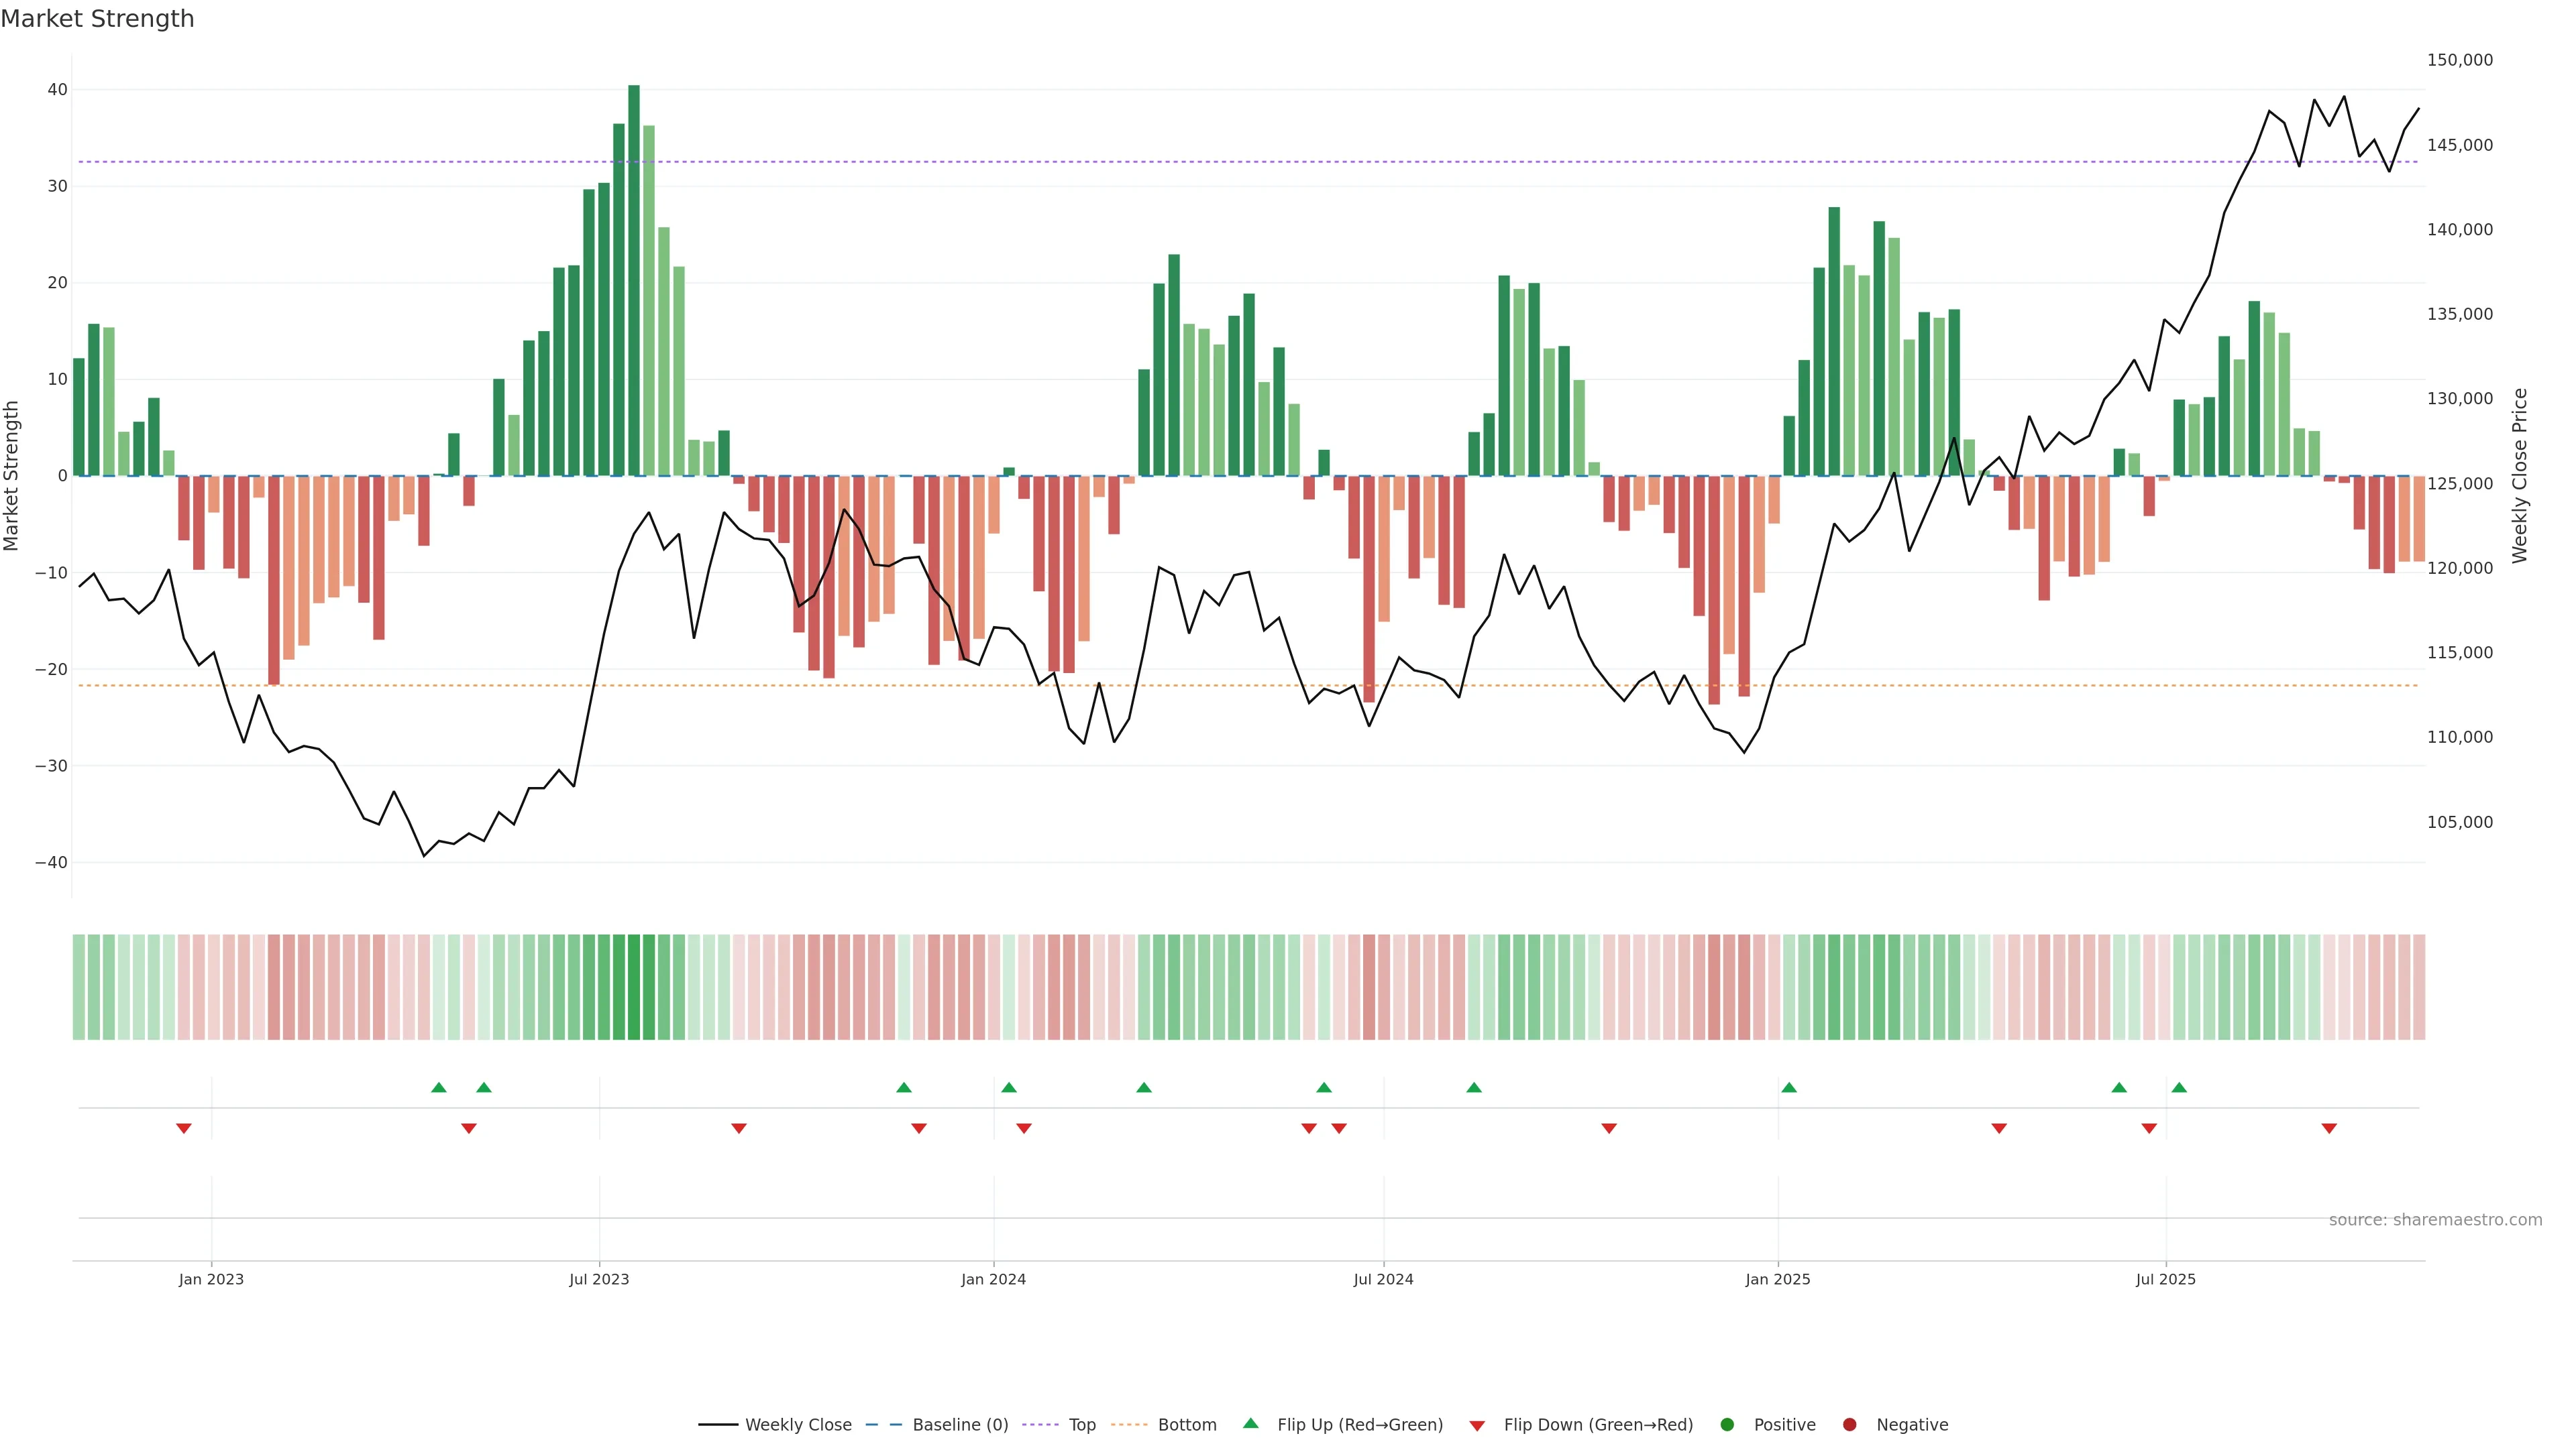Click the green Positive legend dot

1727,1424
